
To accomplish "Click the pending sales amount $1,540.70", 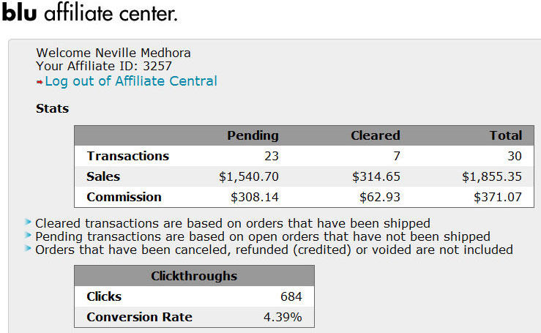I will 249,176.
